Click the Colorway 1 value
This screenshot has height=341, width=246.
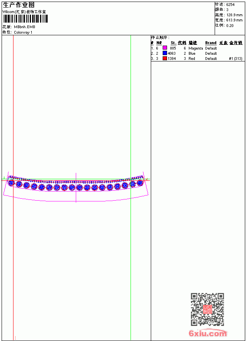tap(23, 33)
